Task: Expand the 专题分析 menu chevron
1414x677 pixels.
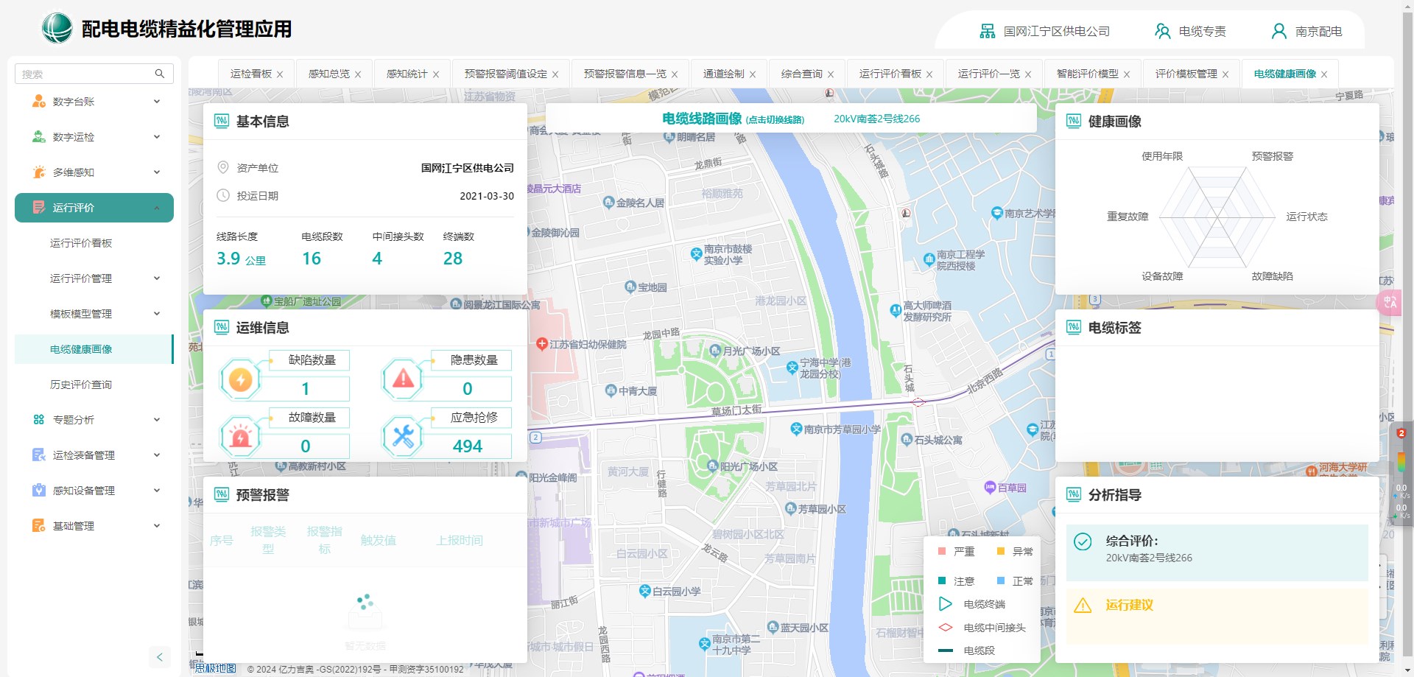Action: (x=157, y=419)
